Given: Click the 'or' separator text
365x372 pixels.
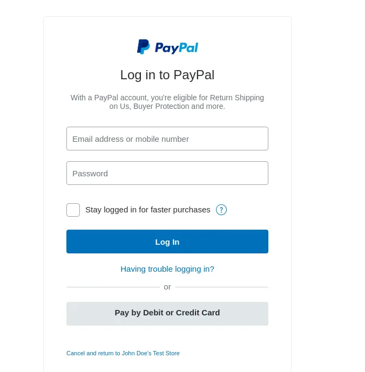Looking at the screenshot, I should click(167, 287).
